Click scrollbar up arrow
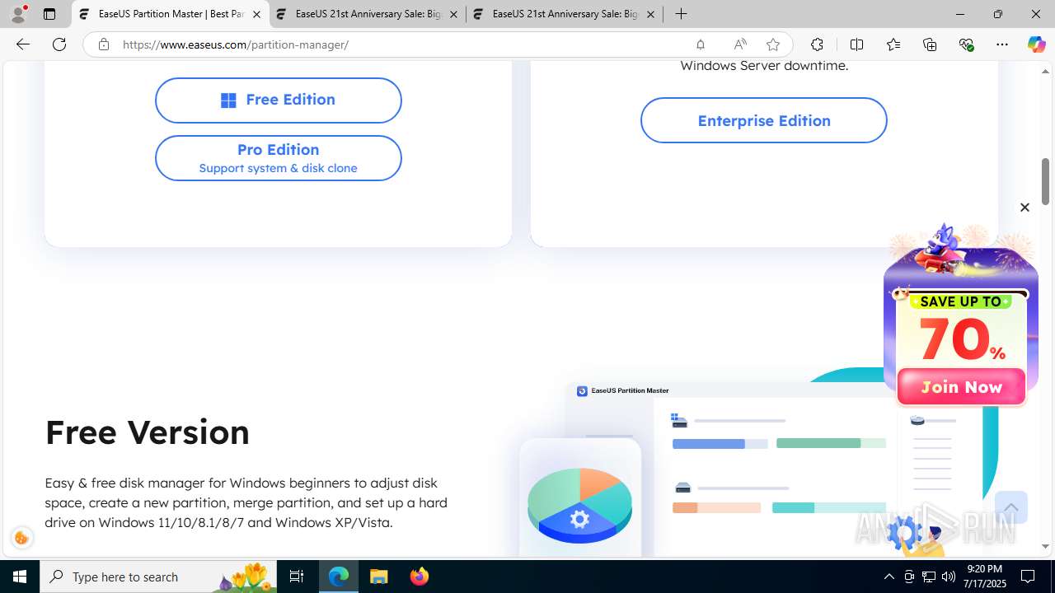 click(1045, 72)
